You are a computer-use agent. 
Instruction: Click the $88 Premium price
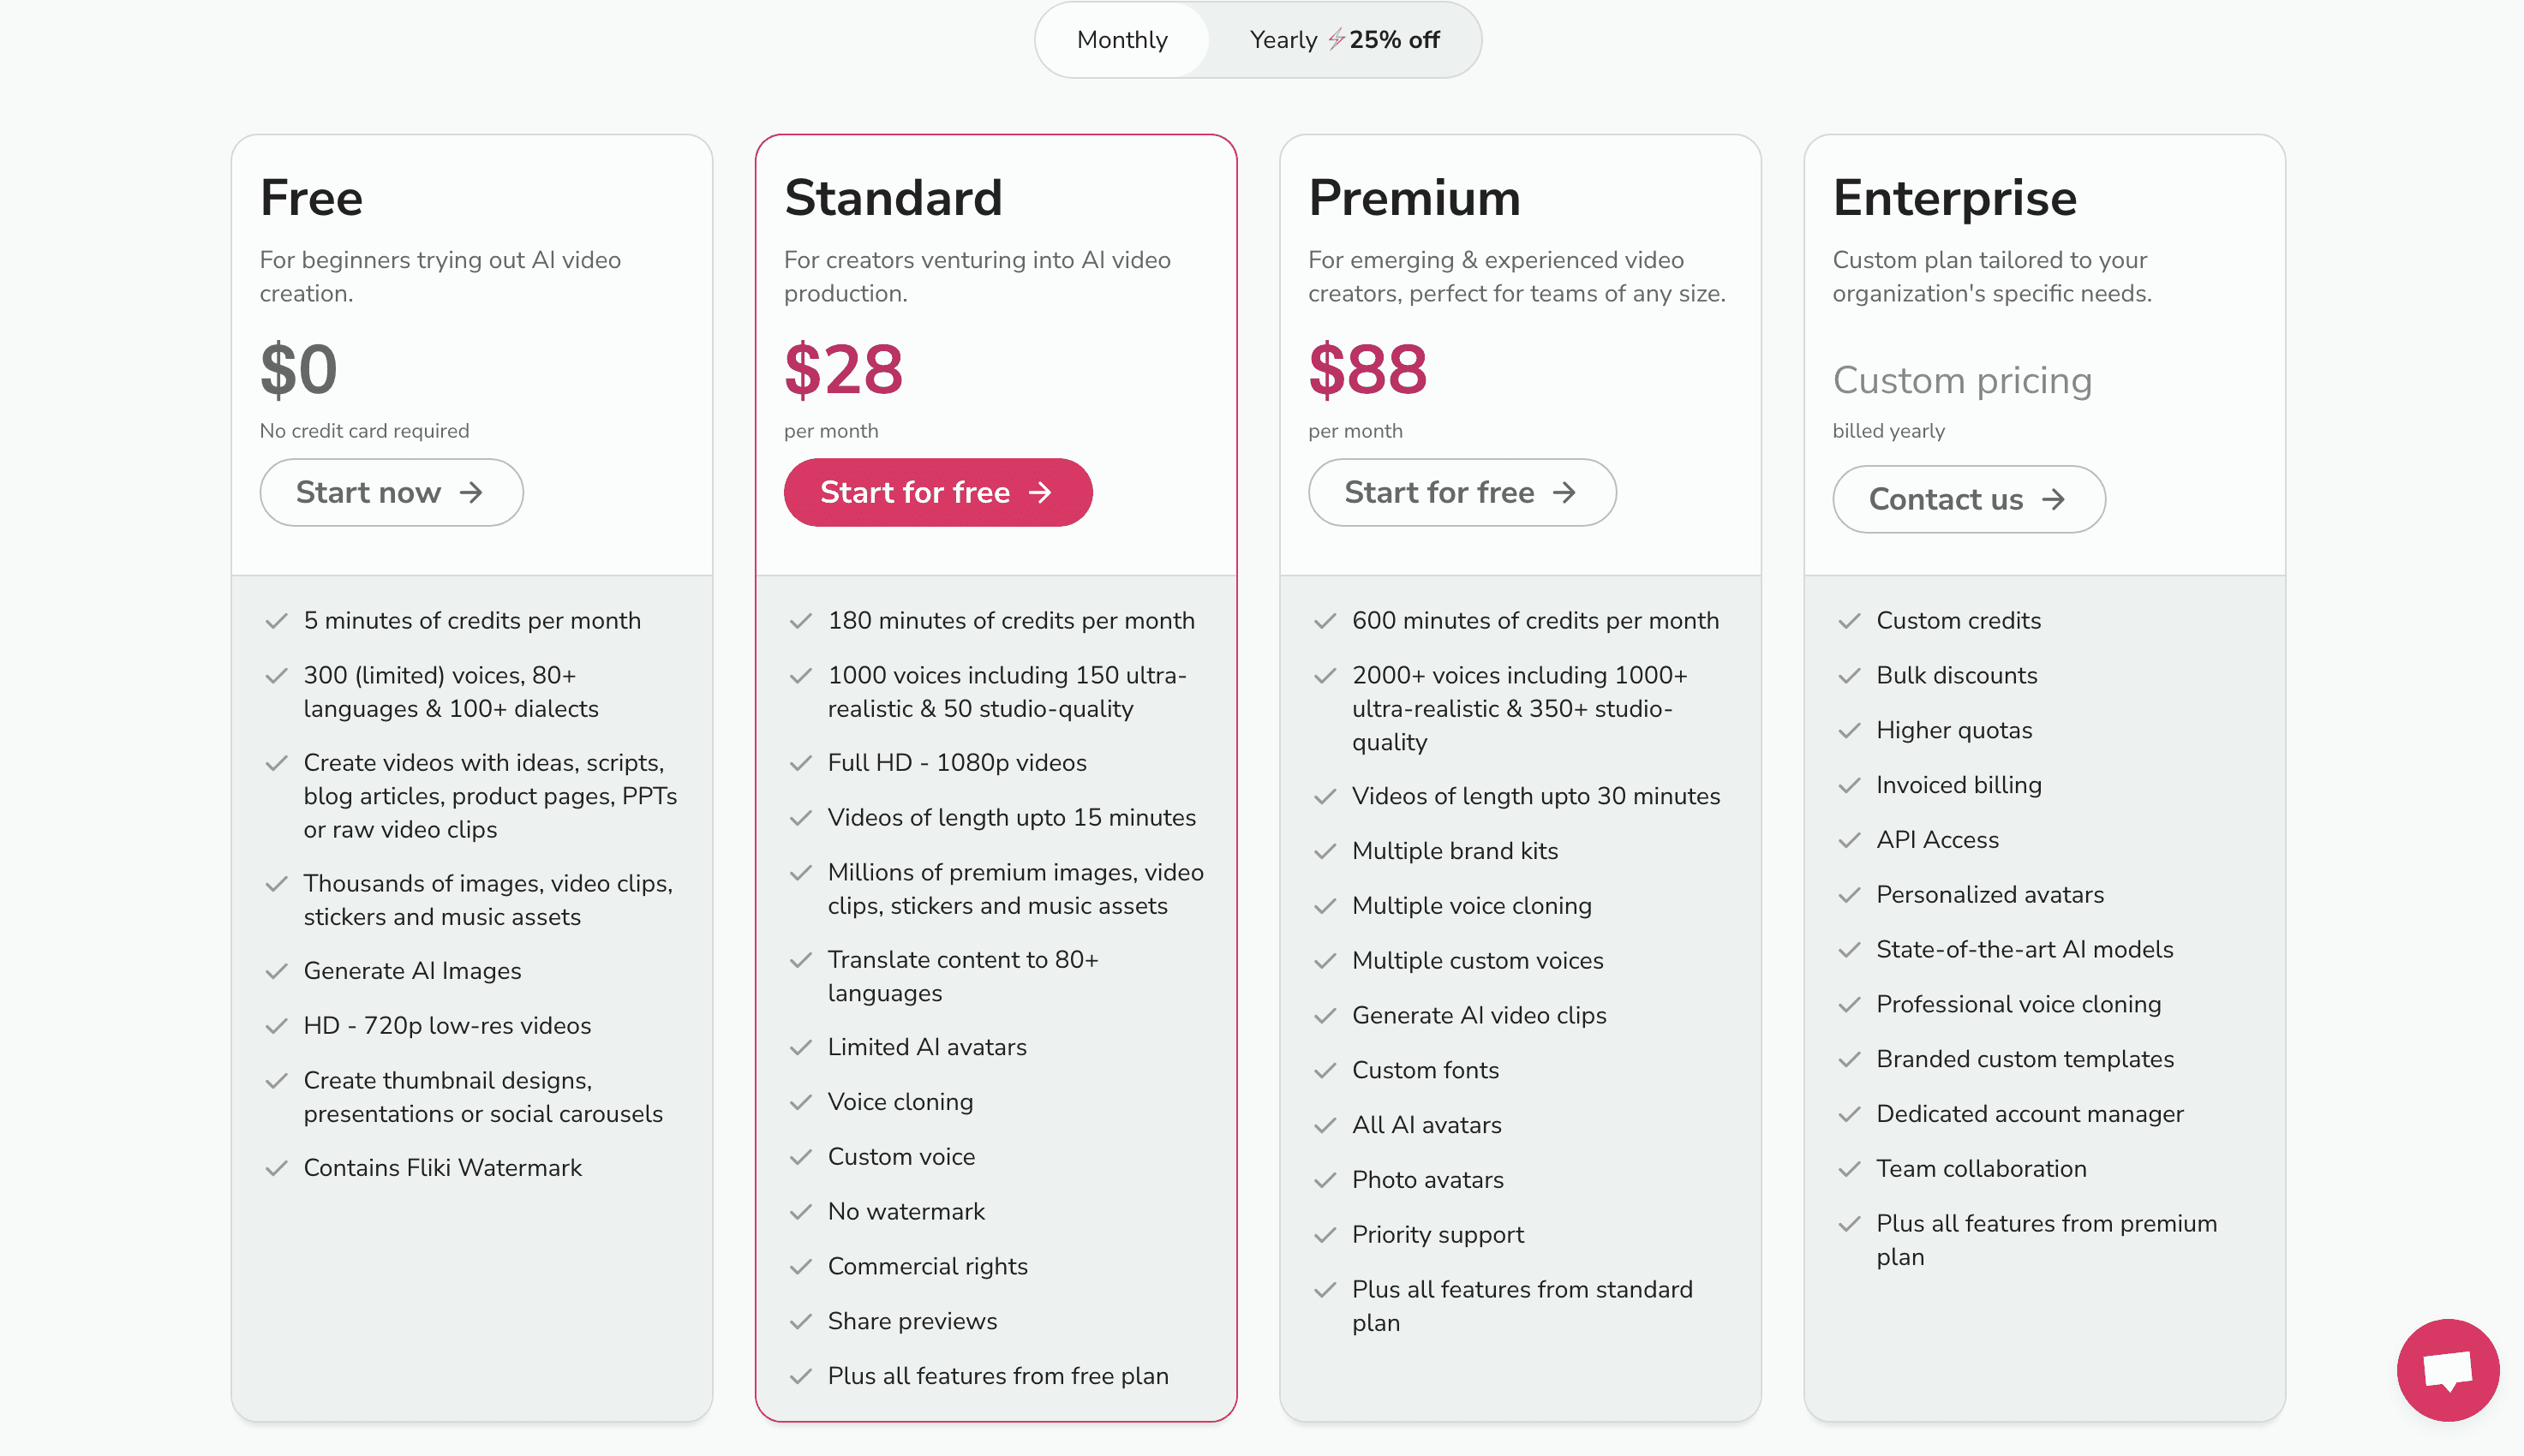1367,369
